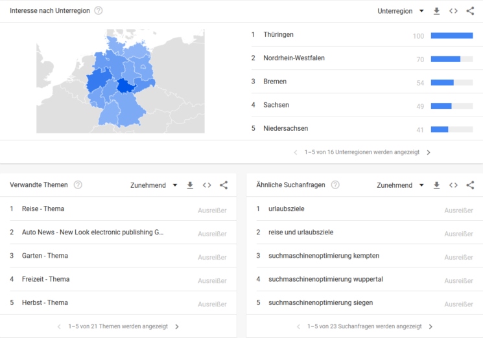Open Zunehmend dropdown in Verwandte Themen
Viewport: 483px width, 338px height.
(x=154, y=185)
